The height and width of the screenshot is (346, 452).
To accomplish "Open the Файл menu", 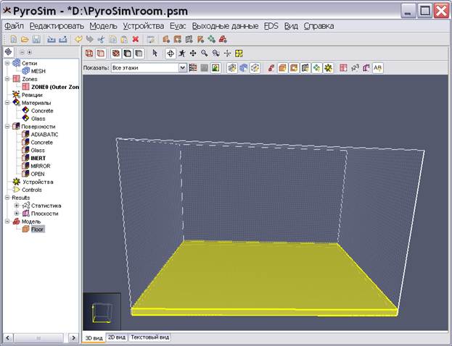I will [x=14, y=26].
